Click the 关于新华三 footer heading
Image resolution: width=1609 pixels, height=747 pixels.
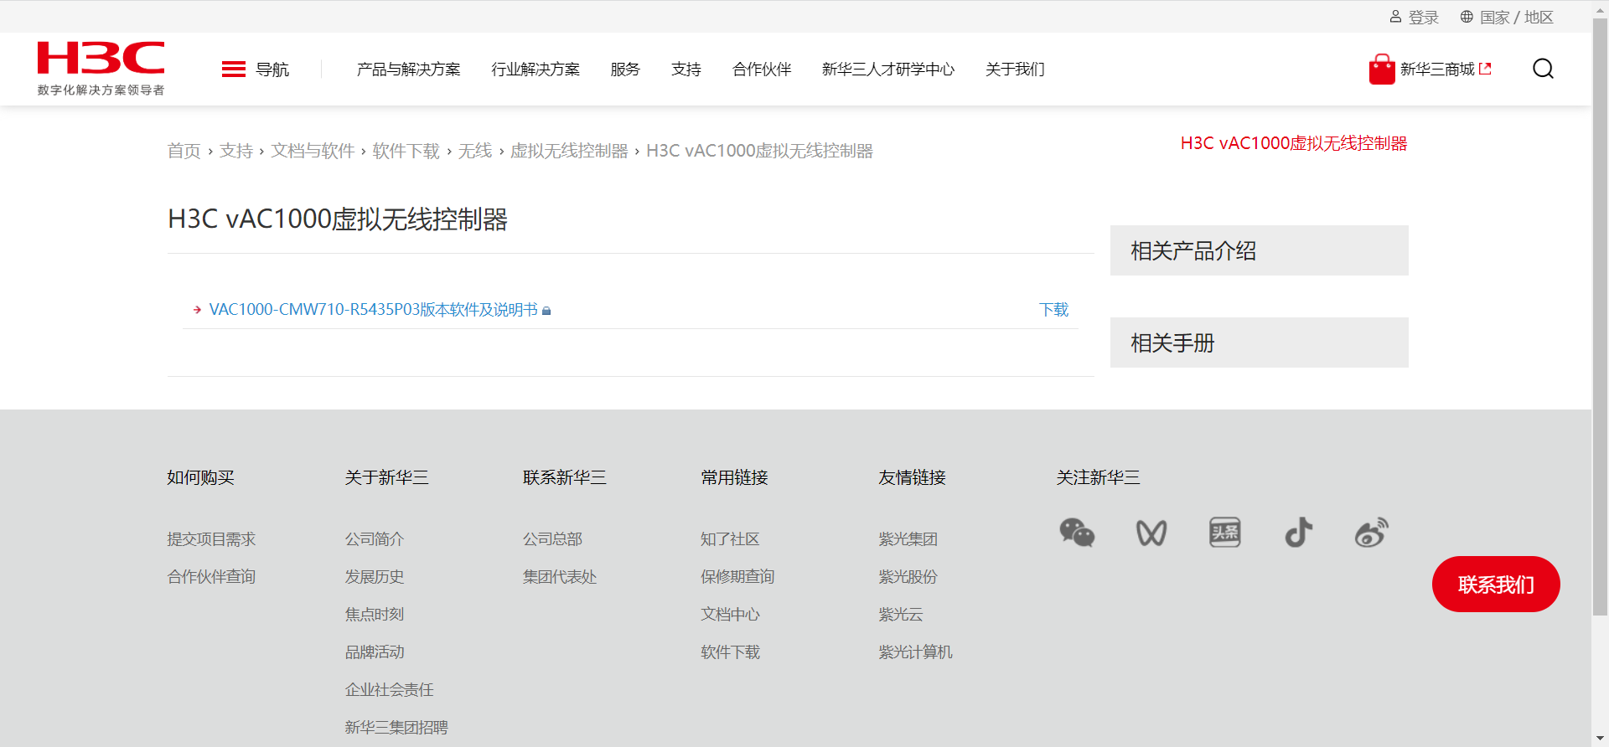(387, 477)
